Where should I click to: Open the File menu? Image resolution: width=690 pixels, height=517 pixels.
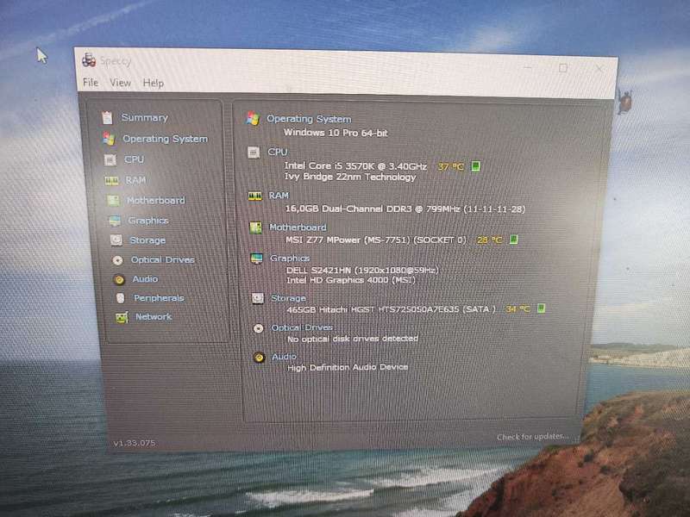[x=91, y=82]
